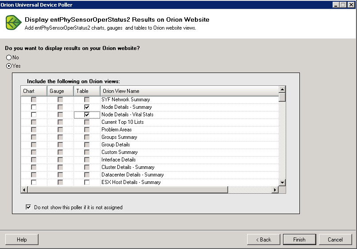Click the list scroll down arrow
The height and width of the screenshot is (249, 357).
tap(282, 183)
